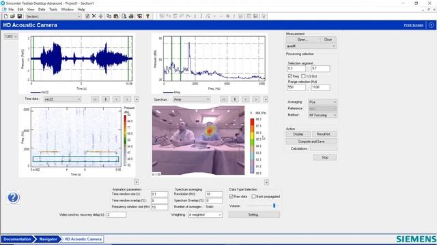The width and height of the screenshot is (437, 245).
Task: Open the Data menu
Action: (42, 10)
